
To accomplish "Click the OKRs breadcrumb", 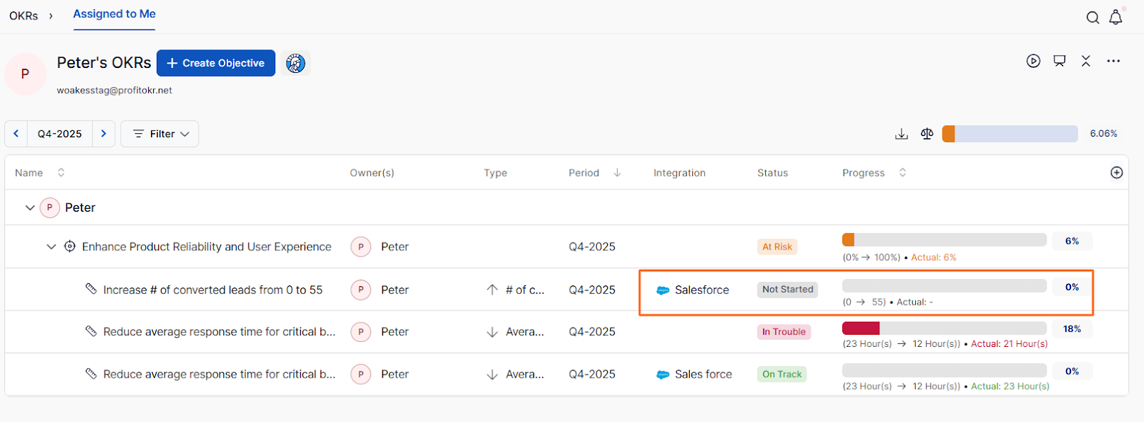I will click(x=24, y=16).
